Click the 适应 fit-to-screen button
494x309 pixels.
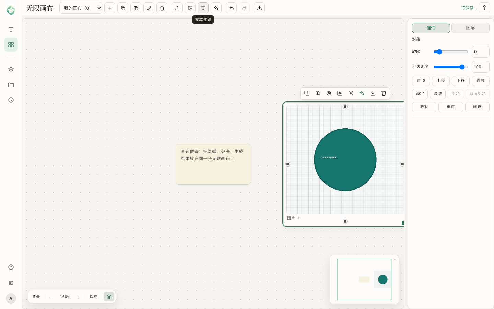[93, 297]
